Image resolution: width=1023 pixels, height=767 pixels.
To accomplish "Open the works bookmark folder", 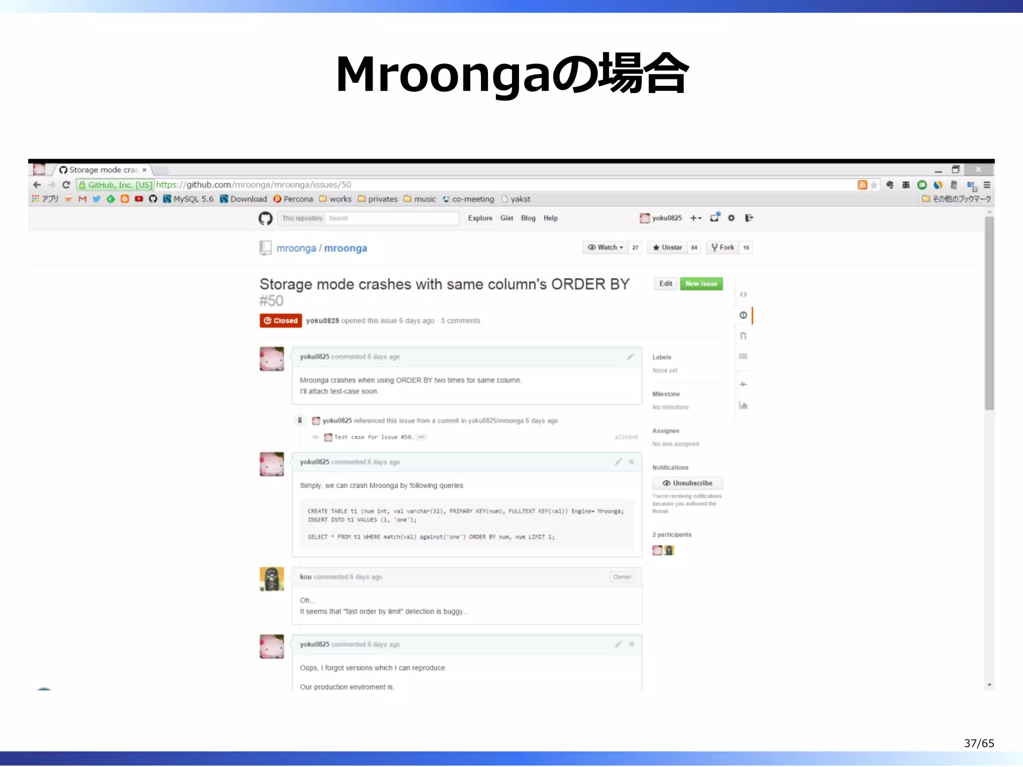I will [x=336, y=199].
